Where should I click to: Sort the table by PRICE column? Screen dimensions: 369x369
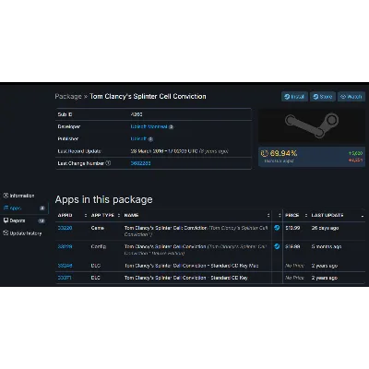[x=295, y=215]
